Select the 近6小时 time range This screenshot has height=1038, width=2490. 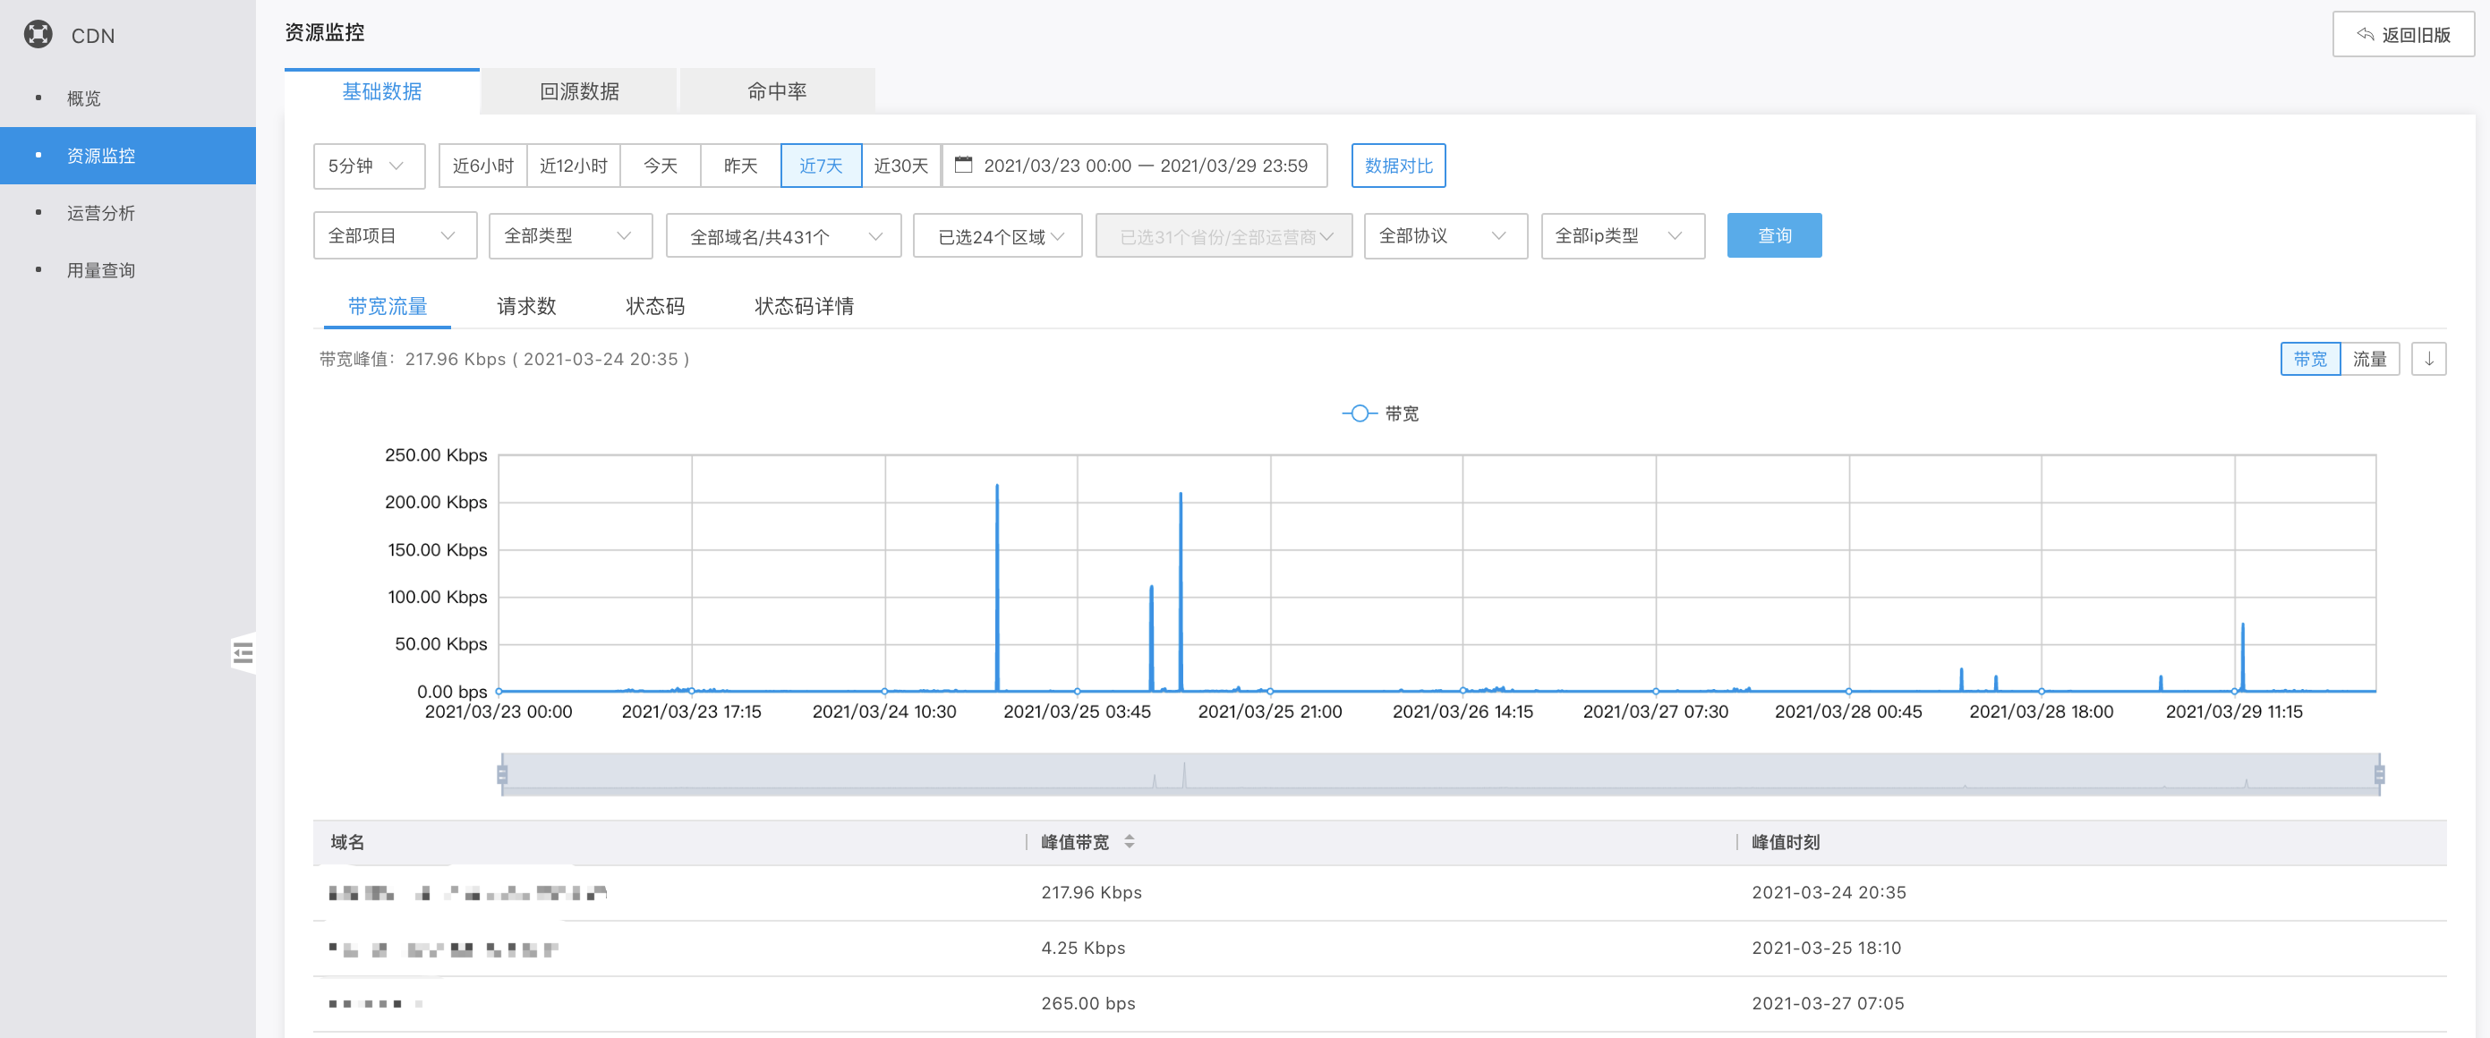point(482,166)
